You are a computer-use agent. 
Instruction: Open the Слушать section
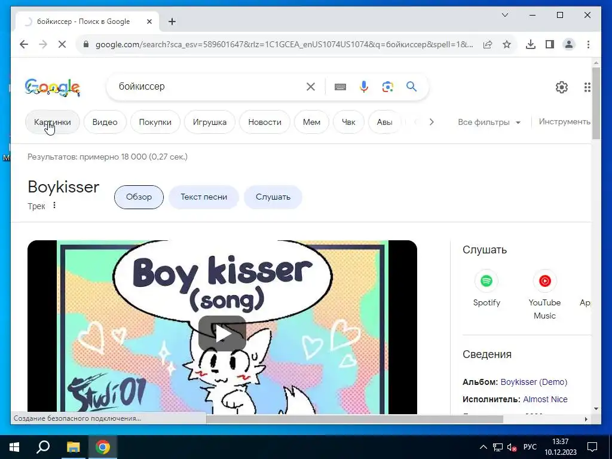(273, 197)
